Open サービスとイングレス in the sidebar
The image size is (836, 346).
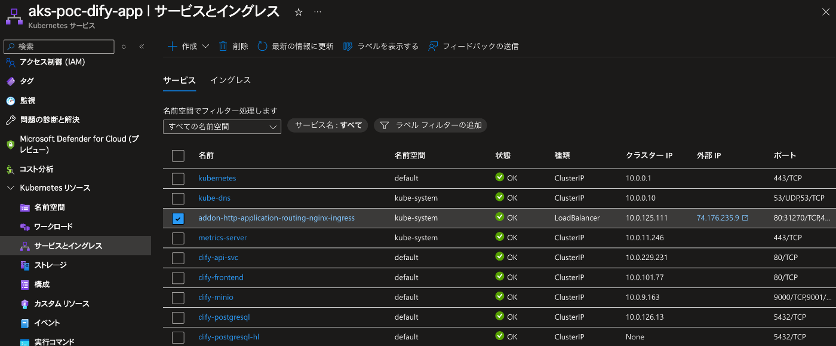click(x=75, y=246)
